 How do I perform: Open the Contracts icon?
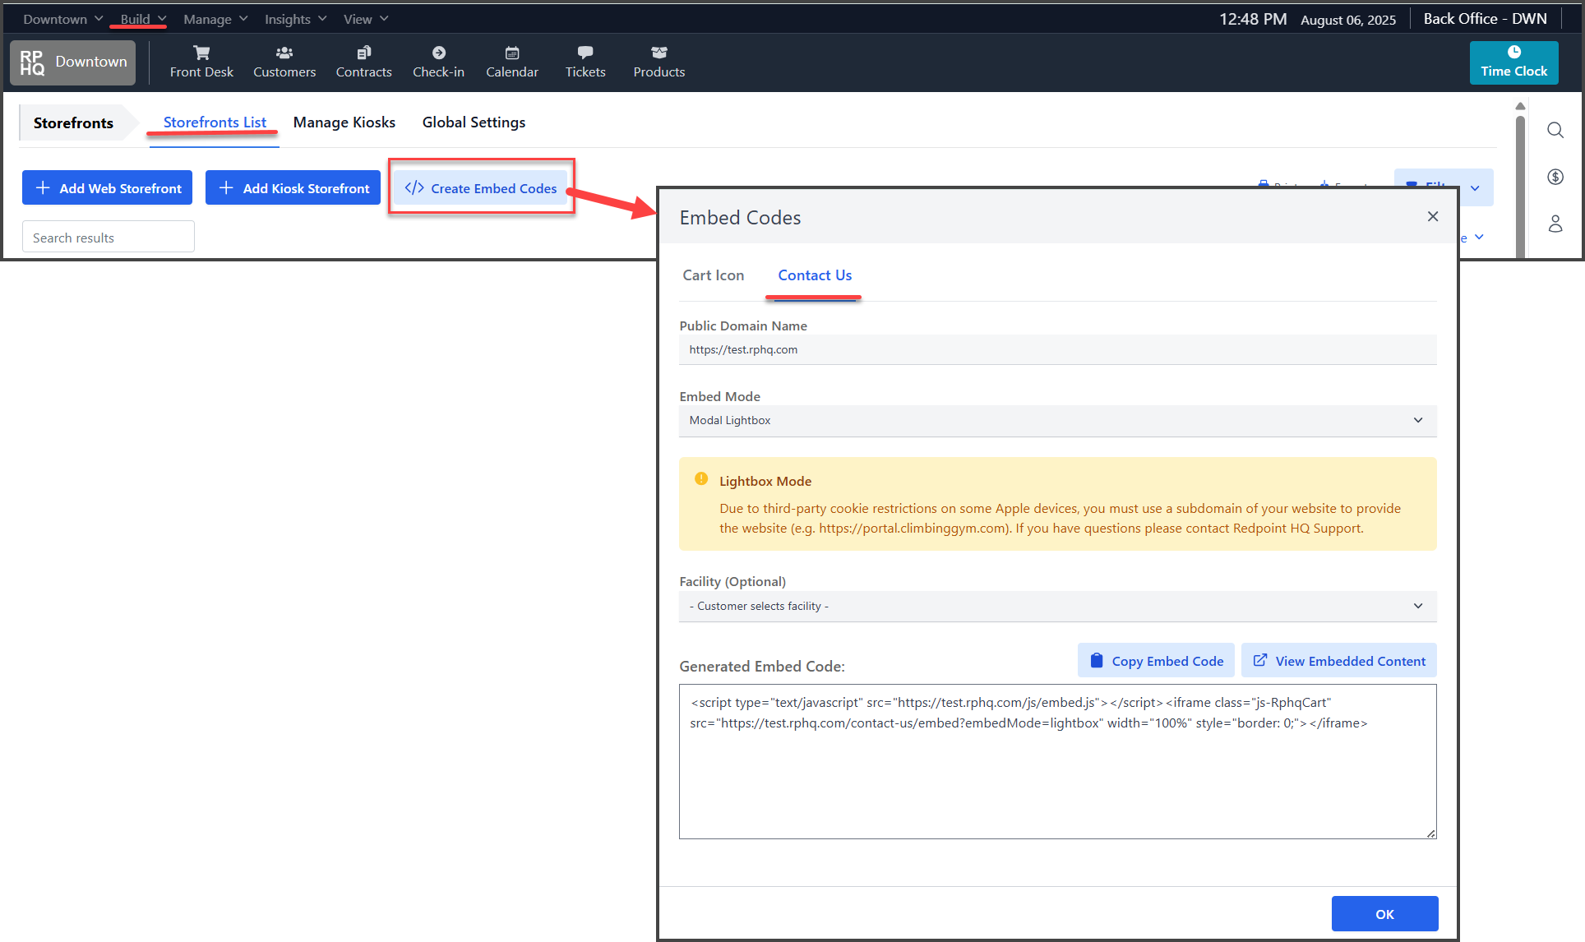tap(363, 62)
